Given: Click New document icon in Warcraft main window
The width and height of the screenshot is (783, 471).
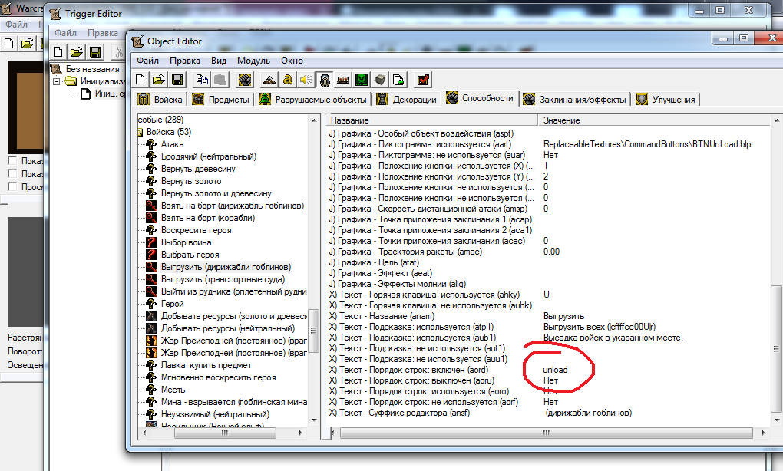Looking at the screenshot, I should pos(8,44).
